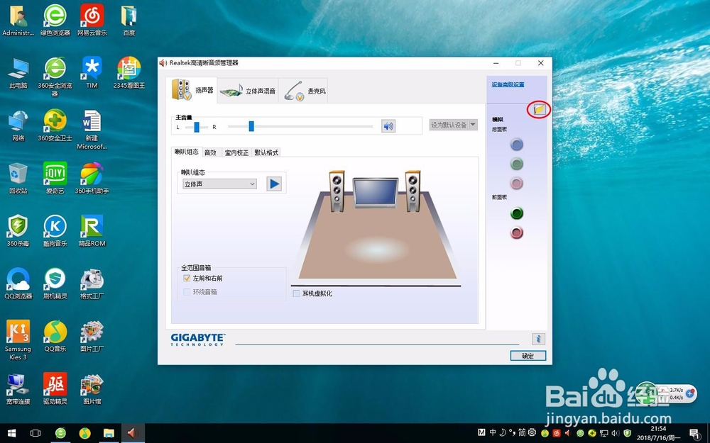710x443 pixels.
Task: Open Task View on the taskbar
Action: point(35,433)
